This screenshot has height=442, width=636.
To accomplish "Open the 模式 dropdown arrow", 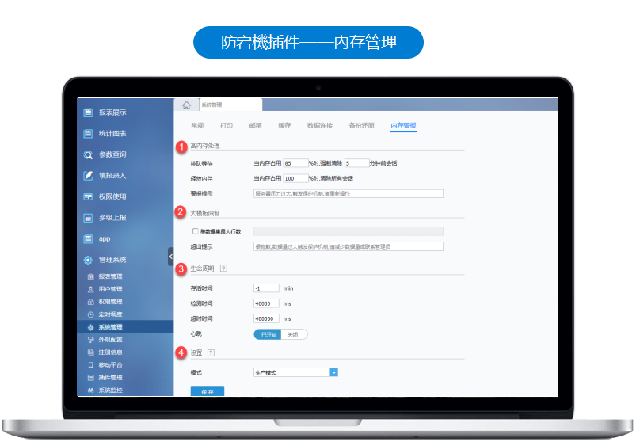I will [x=333, y=372].
